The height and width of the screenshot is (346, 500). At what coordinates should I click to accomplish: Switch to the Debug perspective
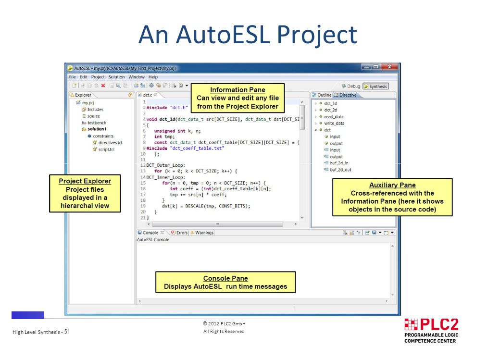point(351,86)
